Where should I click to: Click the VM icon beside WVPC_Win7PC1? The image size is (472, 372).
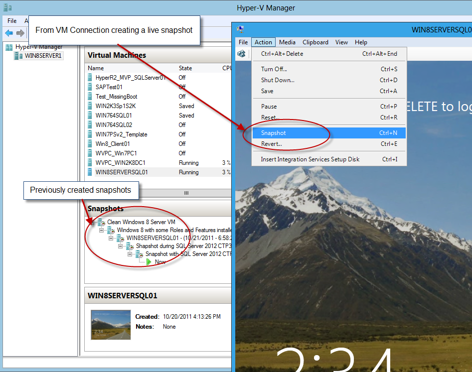pyautogui.click(x=90, y=153)
